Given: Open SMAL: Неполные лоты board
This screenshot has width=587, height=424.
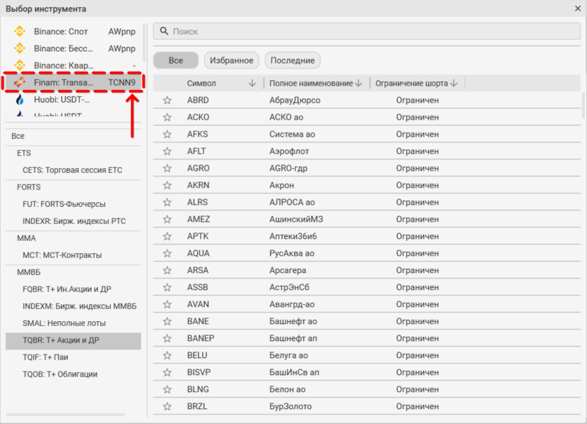Looking at the screenshot, I should [64, 323].
